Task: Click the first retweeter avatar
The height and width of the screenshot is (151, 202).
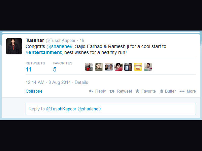Action: [89, 67]
